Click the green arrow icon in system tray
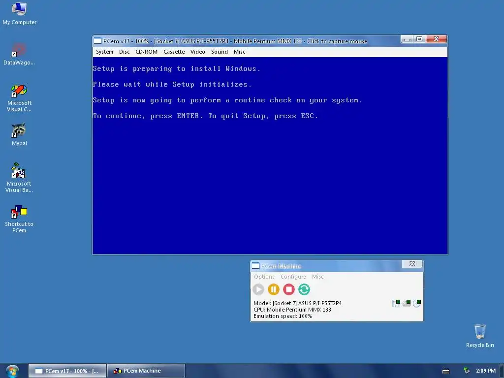 coord(467,371)
